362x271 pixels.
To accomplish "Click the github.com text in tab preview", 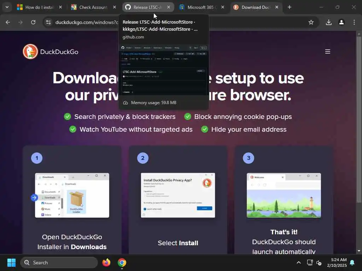I will click(x=133, y=37).
